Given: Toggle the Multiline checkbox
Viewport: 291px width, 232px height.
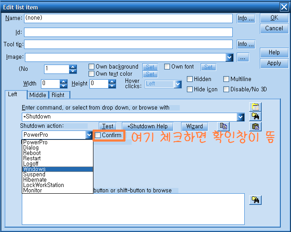Looking at the screenshot, I should tap(226, 79).
